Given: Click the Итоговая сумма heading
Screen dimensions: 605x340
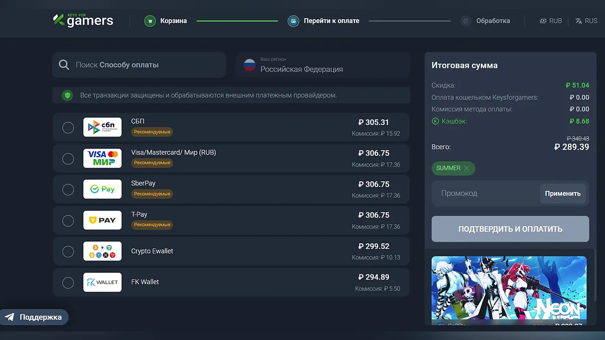Looking at the screenshot, I should tap(464, 65).
